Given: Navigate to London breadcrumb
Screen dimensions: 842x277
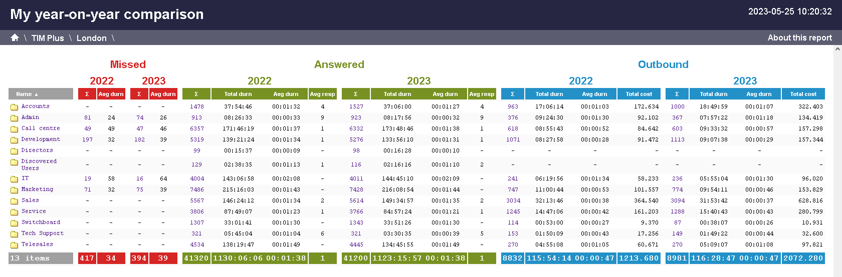Looking at the screenshot, I should [x=91, y=38].
